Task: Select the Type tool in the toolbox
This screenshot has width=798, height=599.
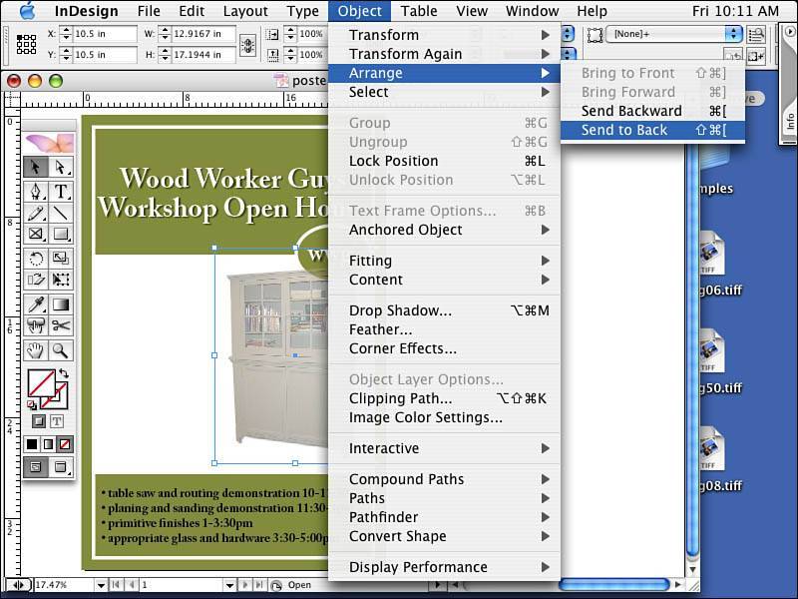Action: (62, 191)
